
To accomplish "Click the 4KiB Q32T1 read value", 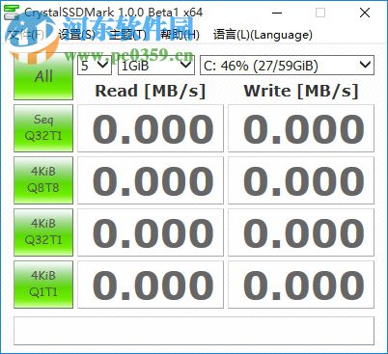I will (151, 232).
